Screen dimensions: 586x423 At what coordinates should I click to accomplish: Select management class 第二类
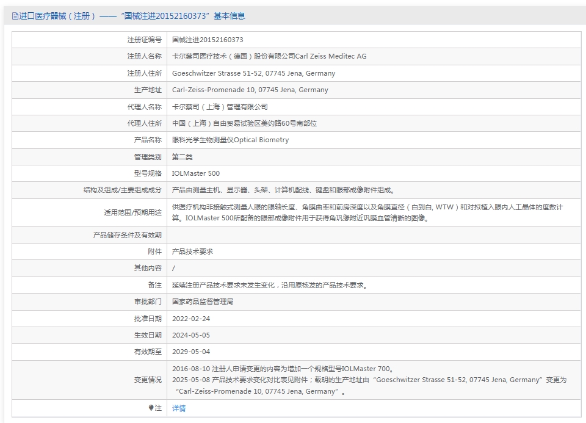point(182,157)
